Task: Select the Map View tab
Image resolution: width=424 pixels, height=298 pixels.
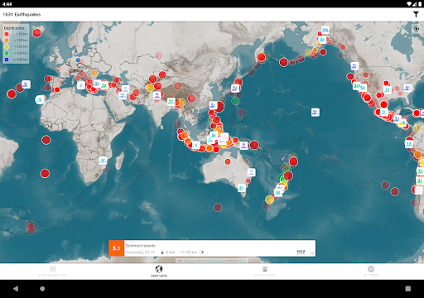Action: 159,272
